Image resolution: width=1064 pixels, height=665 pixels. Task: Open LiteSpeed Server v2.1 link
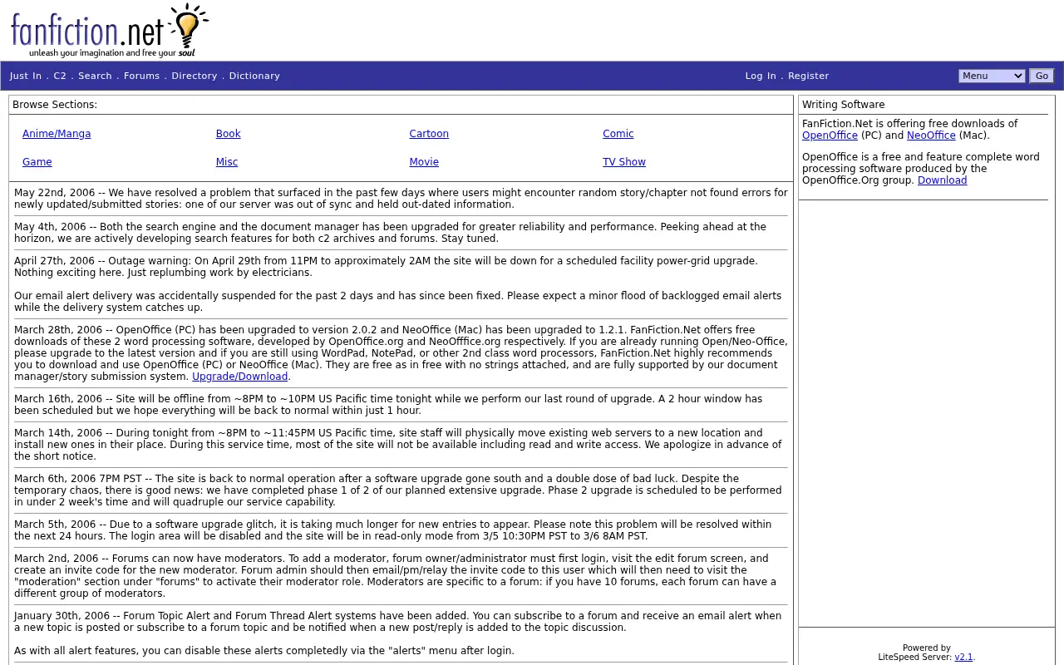(x=963, y=657)
